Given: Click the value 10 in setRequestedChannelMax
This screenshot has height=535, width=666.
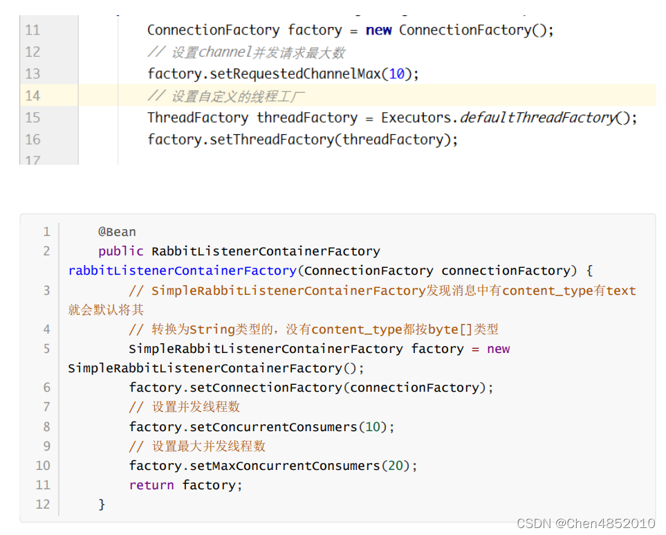Looking at the screenshot, I should [397, 74].
